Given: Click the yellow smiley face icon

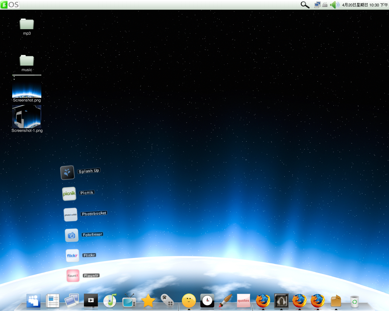Looking at the screenshot, I should tap(189, 301).
